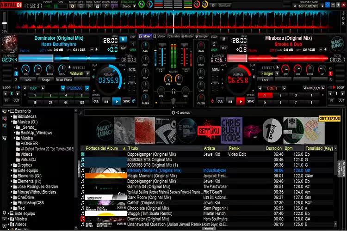
Task: Add effect with right deck EFFECTS plus icon
Action: pos(278,67)
